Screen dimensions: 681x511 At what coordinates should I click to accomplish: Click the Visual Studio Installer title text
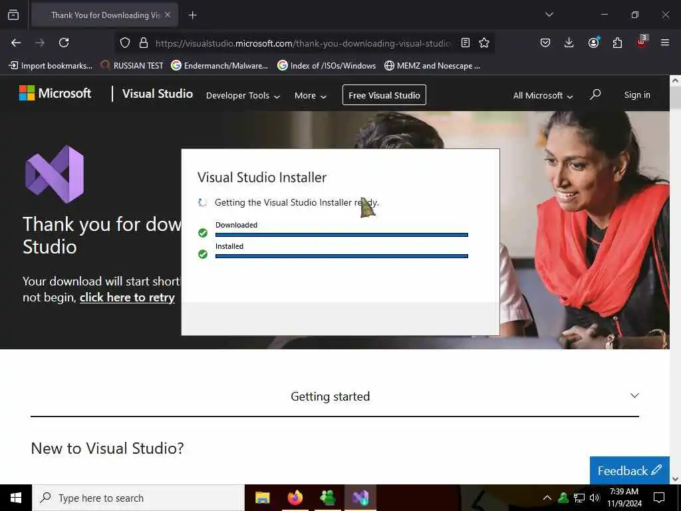[x=262, y=177]
